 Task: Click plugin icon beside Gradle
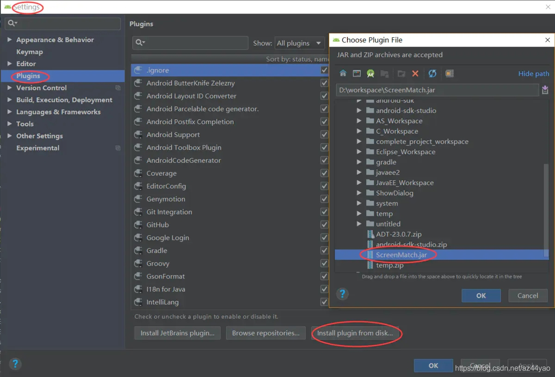(x=138, y=250)
